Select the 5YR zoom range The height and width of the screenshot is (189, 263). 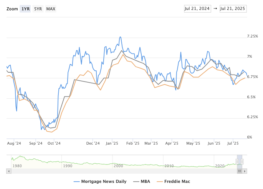point(38,9)
